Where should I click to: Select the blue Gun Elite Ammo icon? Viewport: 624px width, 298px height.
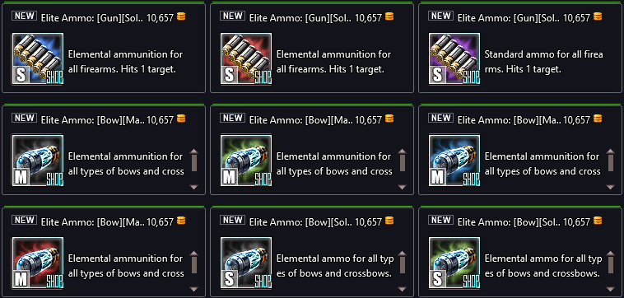(x=38, y=59)
